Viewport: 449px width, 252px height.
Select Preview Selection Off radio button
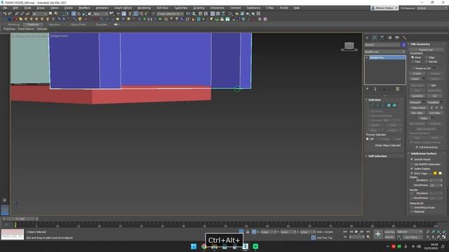coord(368,139)
